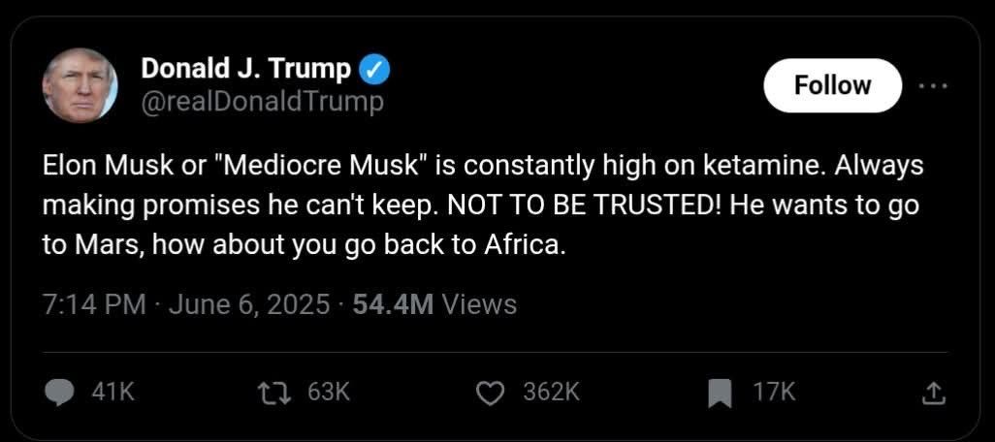The width and height of the screenshot is (995, 442).
Task: Click the "NOT TO BE TRUSTED!" text
Action: click(585, 206)
